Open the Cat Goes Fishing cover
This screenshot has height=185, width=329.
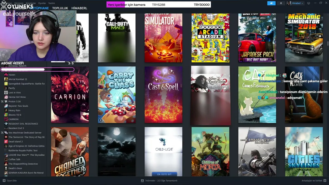click(x=257, y=95)
